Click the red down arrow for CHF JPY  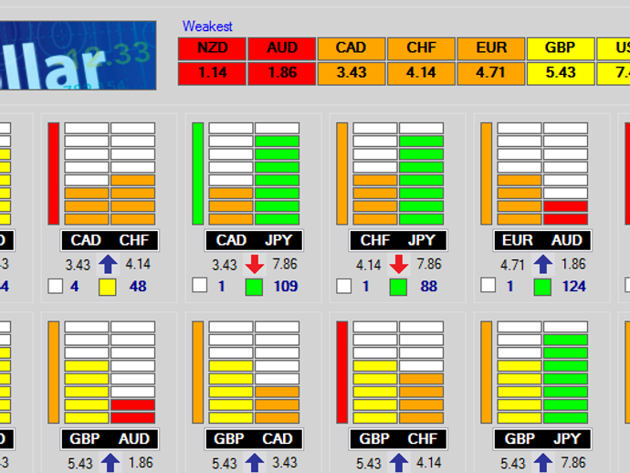pyautogui.click(x=399, y=265)
